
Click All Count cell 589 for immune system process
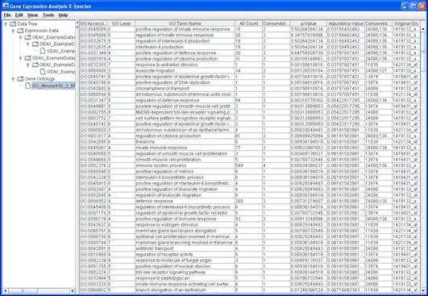pyautogui.click(x=248, y=165)
